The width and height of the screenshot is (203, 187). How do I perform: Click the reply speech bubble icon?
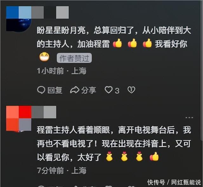pos(41,90)
